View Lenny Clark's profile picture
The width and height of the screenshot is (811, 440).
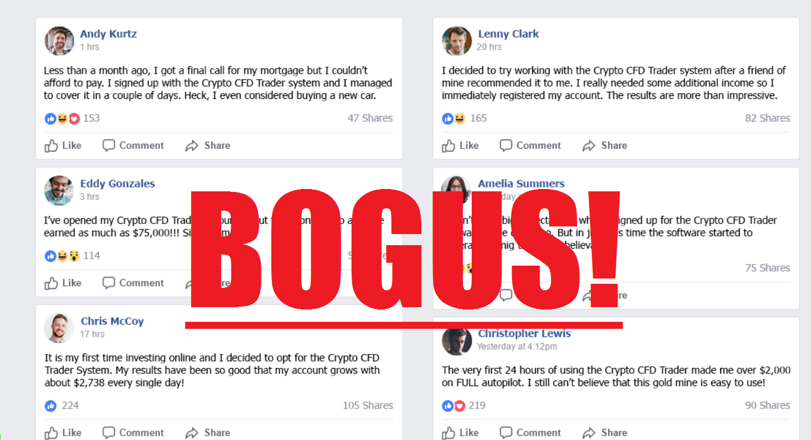point(456,40)
